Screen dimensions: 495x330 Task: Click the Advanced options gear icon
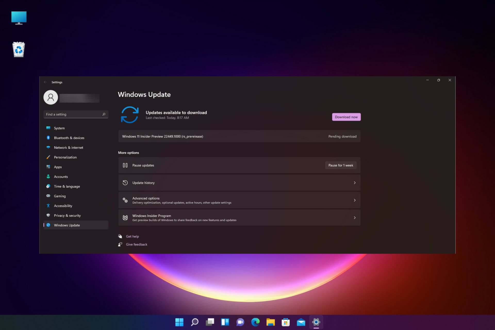125,200
